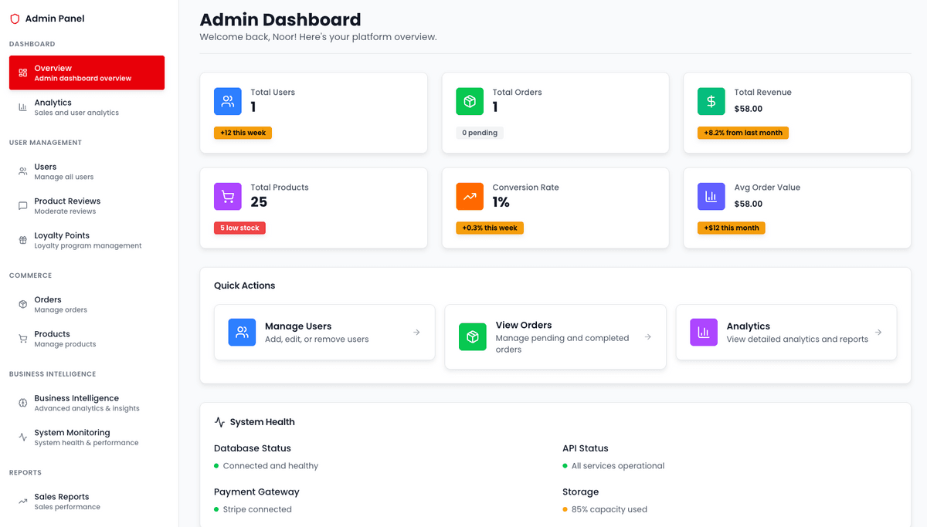
Task: Select Overview in the sidebar
Action: pyautogui.click(x=87, y=73)
